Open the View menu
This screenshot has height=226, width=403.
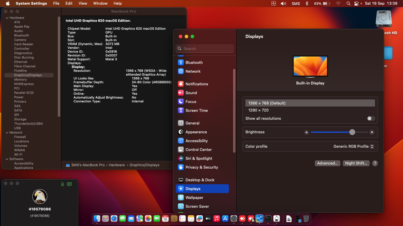click(x=83, y=4)
